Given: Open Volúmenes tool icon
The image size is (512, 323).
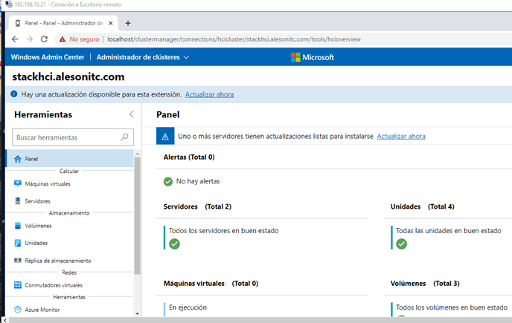Looking at the screenshot, I should tap(18, 226).
